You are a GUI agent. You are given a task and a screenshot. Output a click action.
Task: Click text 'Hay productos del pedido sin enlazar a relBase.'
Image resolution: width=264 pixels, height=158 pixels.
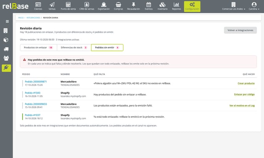click(x=120, y=94)
